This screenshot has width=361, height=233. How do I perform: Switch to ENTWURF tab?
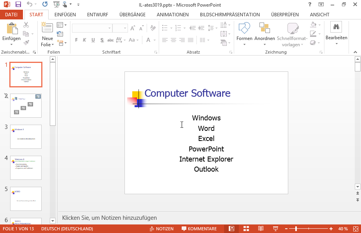pos(98,14)
